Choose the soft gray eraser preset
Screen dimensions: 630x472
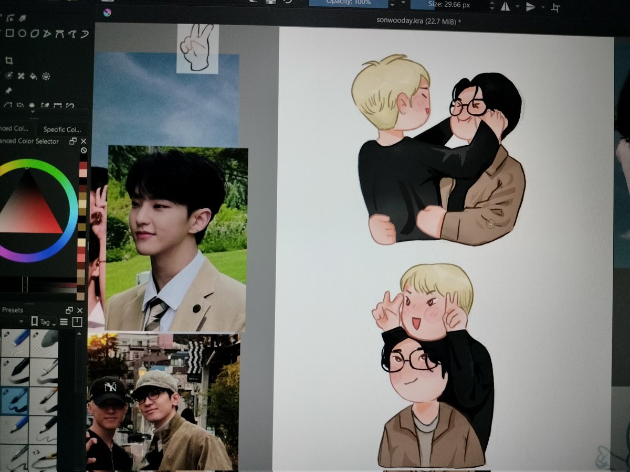click(x=44, y=343)
